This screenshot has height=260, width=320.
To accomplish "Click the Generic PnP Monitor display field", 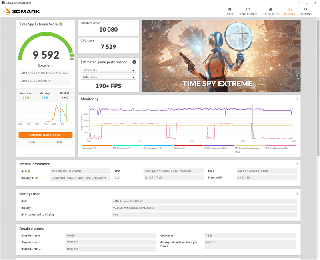I will pos(204,208).
